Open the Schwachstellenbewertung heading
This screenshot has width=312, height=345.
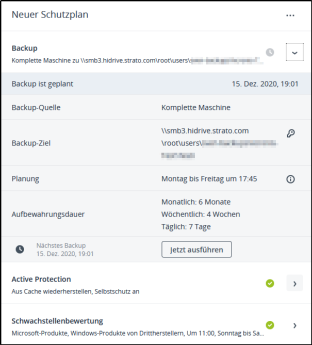[57, 321]
